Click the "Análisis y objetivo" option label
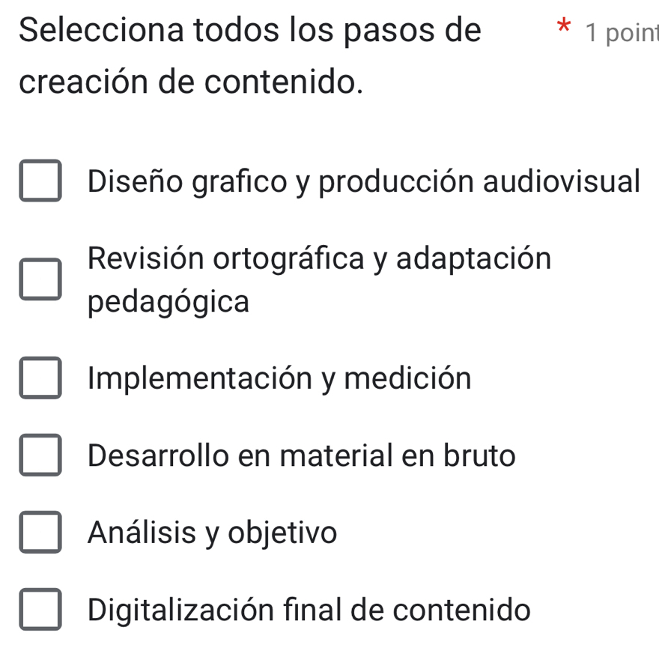659x645 pixels. click(212, 533)
